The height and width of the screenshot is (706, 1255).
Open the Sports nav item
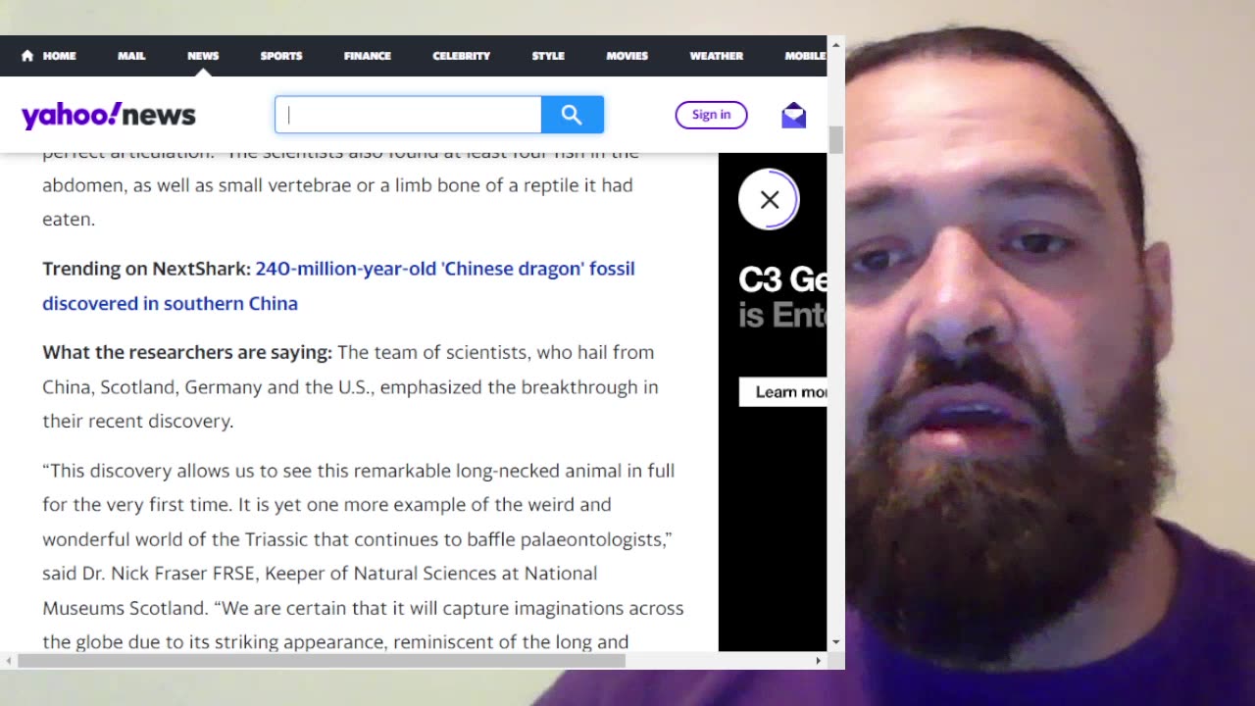pyautogui.click(x=281, y=56)
